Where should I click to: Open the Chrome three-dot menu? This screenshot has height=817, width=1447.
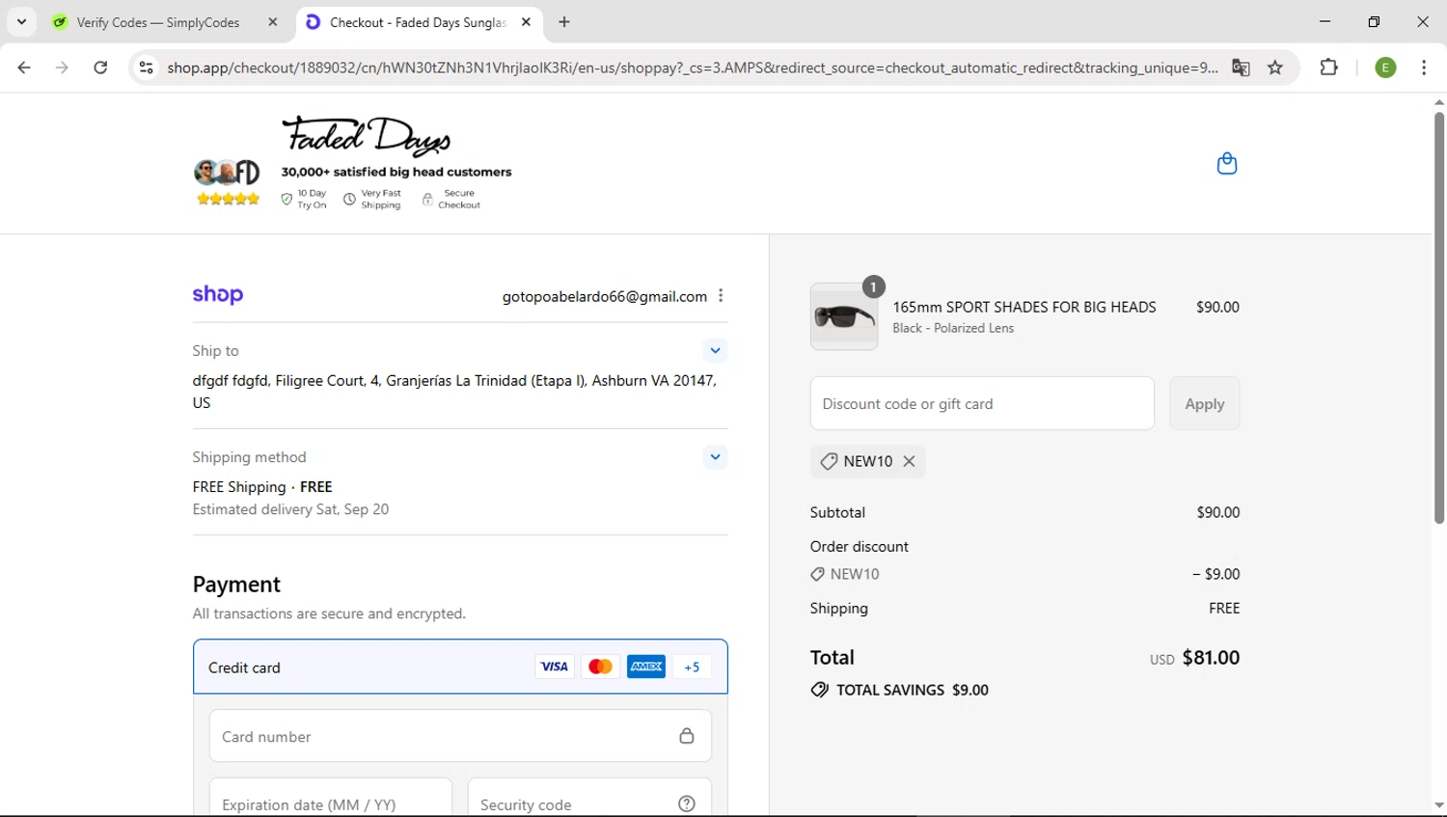1424,68
